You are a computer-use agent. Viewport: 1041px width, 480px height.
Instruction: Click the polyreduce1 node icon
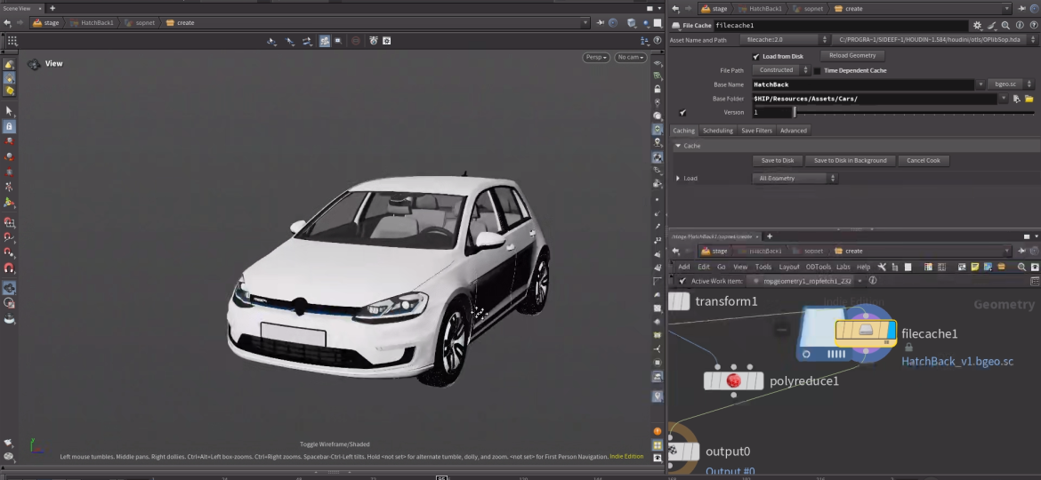734,380
